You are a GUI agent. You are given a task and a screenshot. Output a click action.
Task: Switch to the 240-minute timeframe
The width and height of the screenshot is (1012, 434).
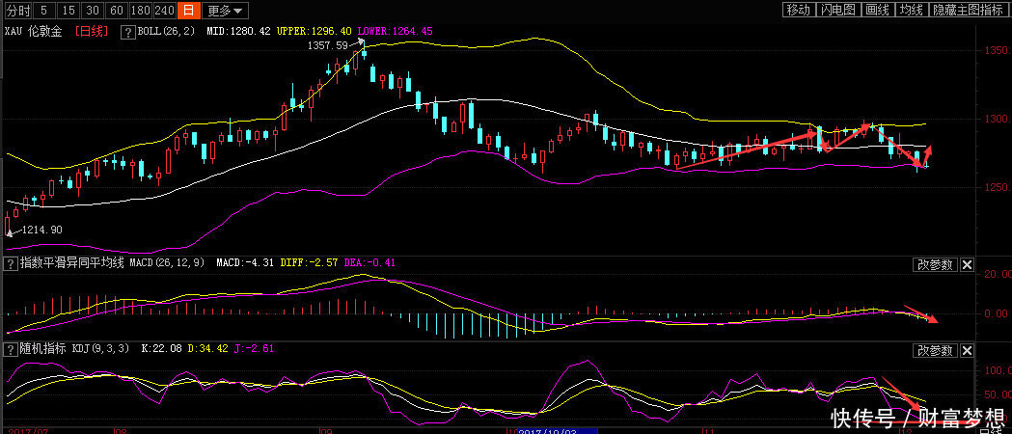click(x=165, y=11)
